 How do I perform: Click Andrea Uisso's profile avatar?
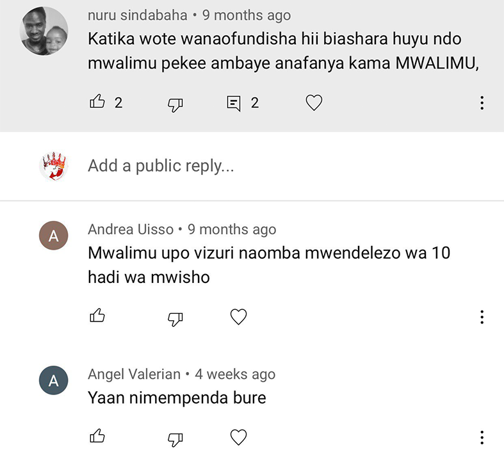[x=54, y=236]
